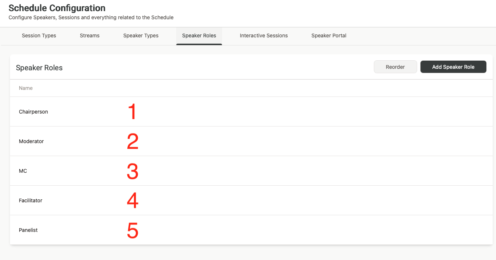
Task: Switch to the Speaker Portal tab
Action: (329, 36)
